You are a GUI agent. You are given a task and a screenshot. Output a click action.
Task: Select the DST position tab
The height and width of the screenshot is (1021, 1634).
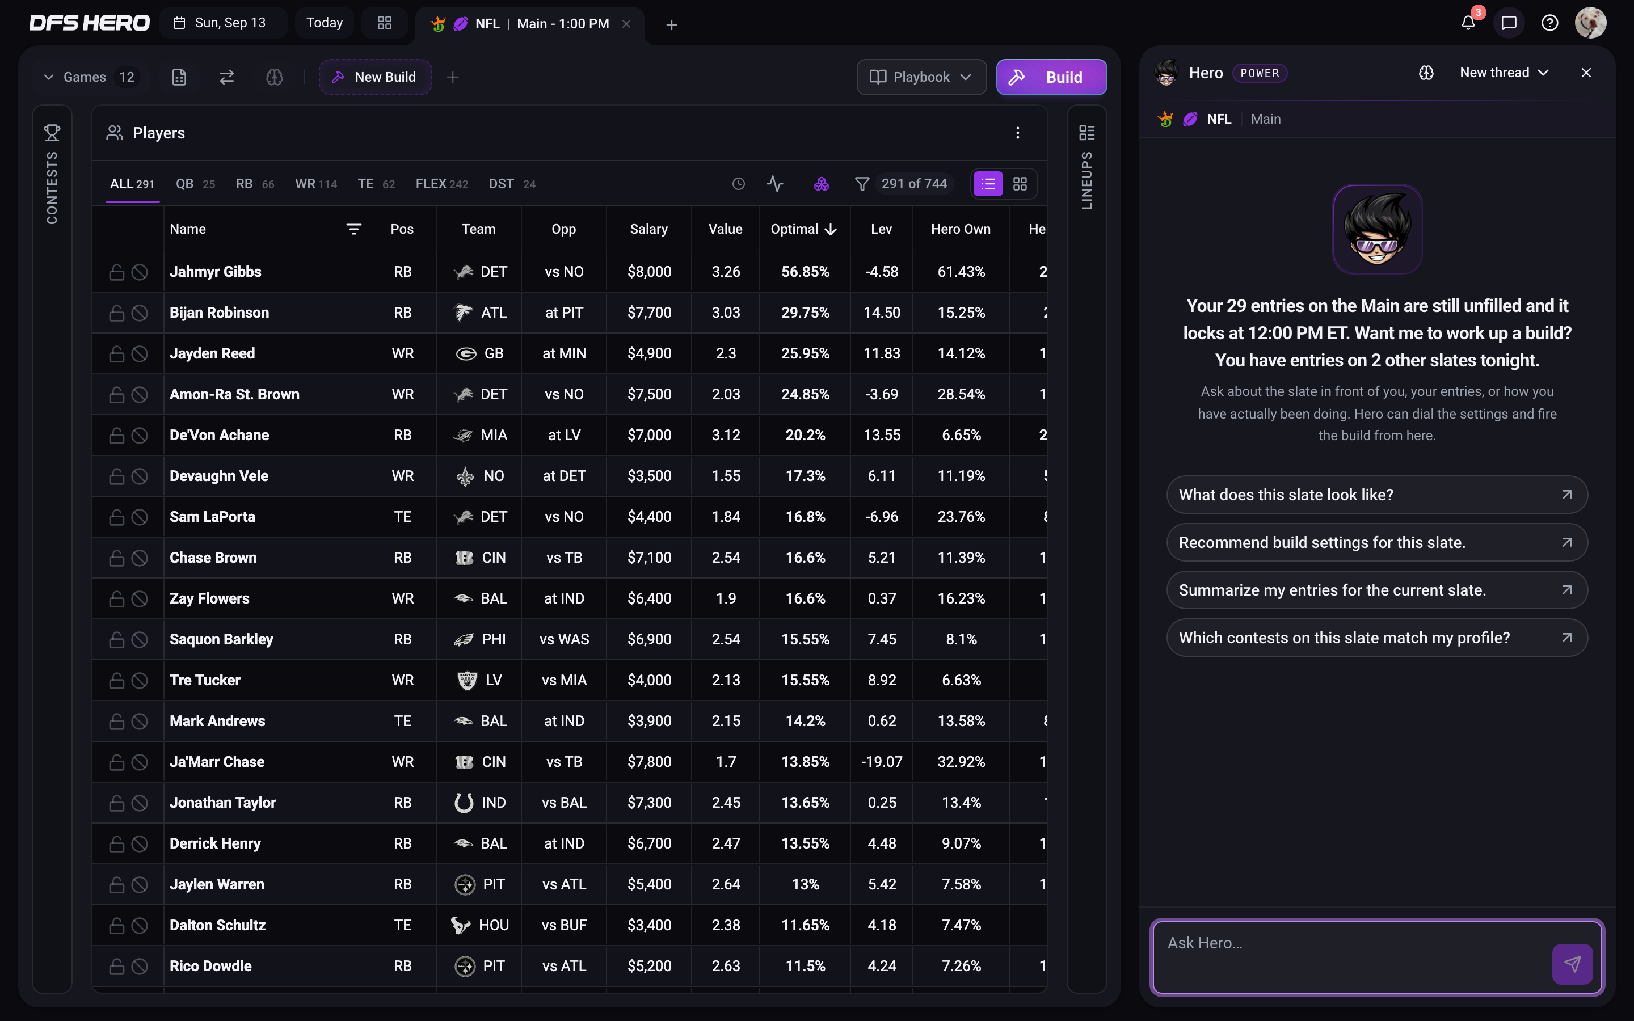point(512,184)
